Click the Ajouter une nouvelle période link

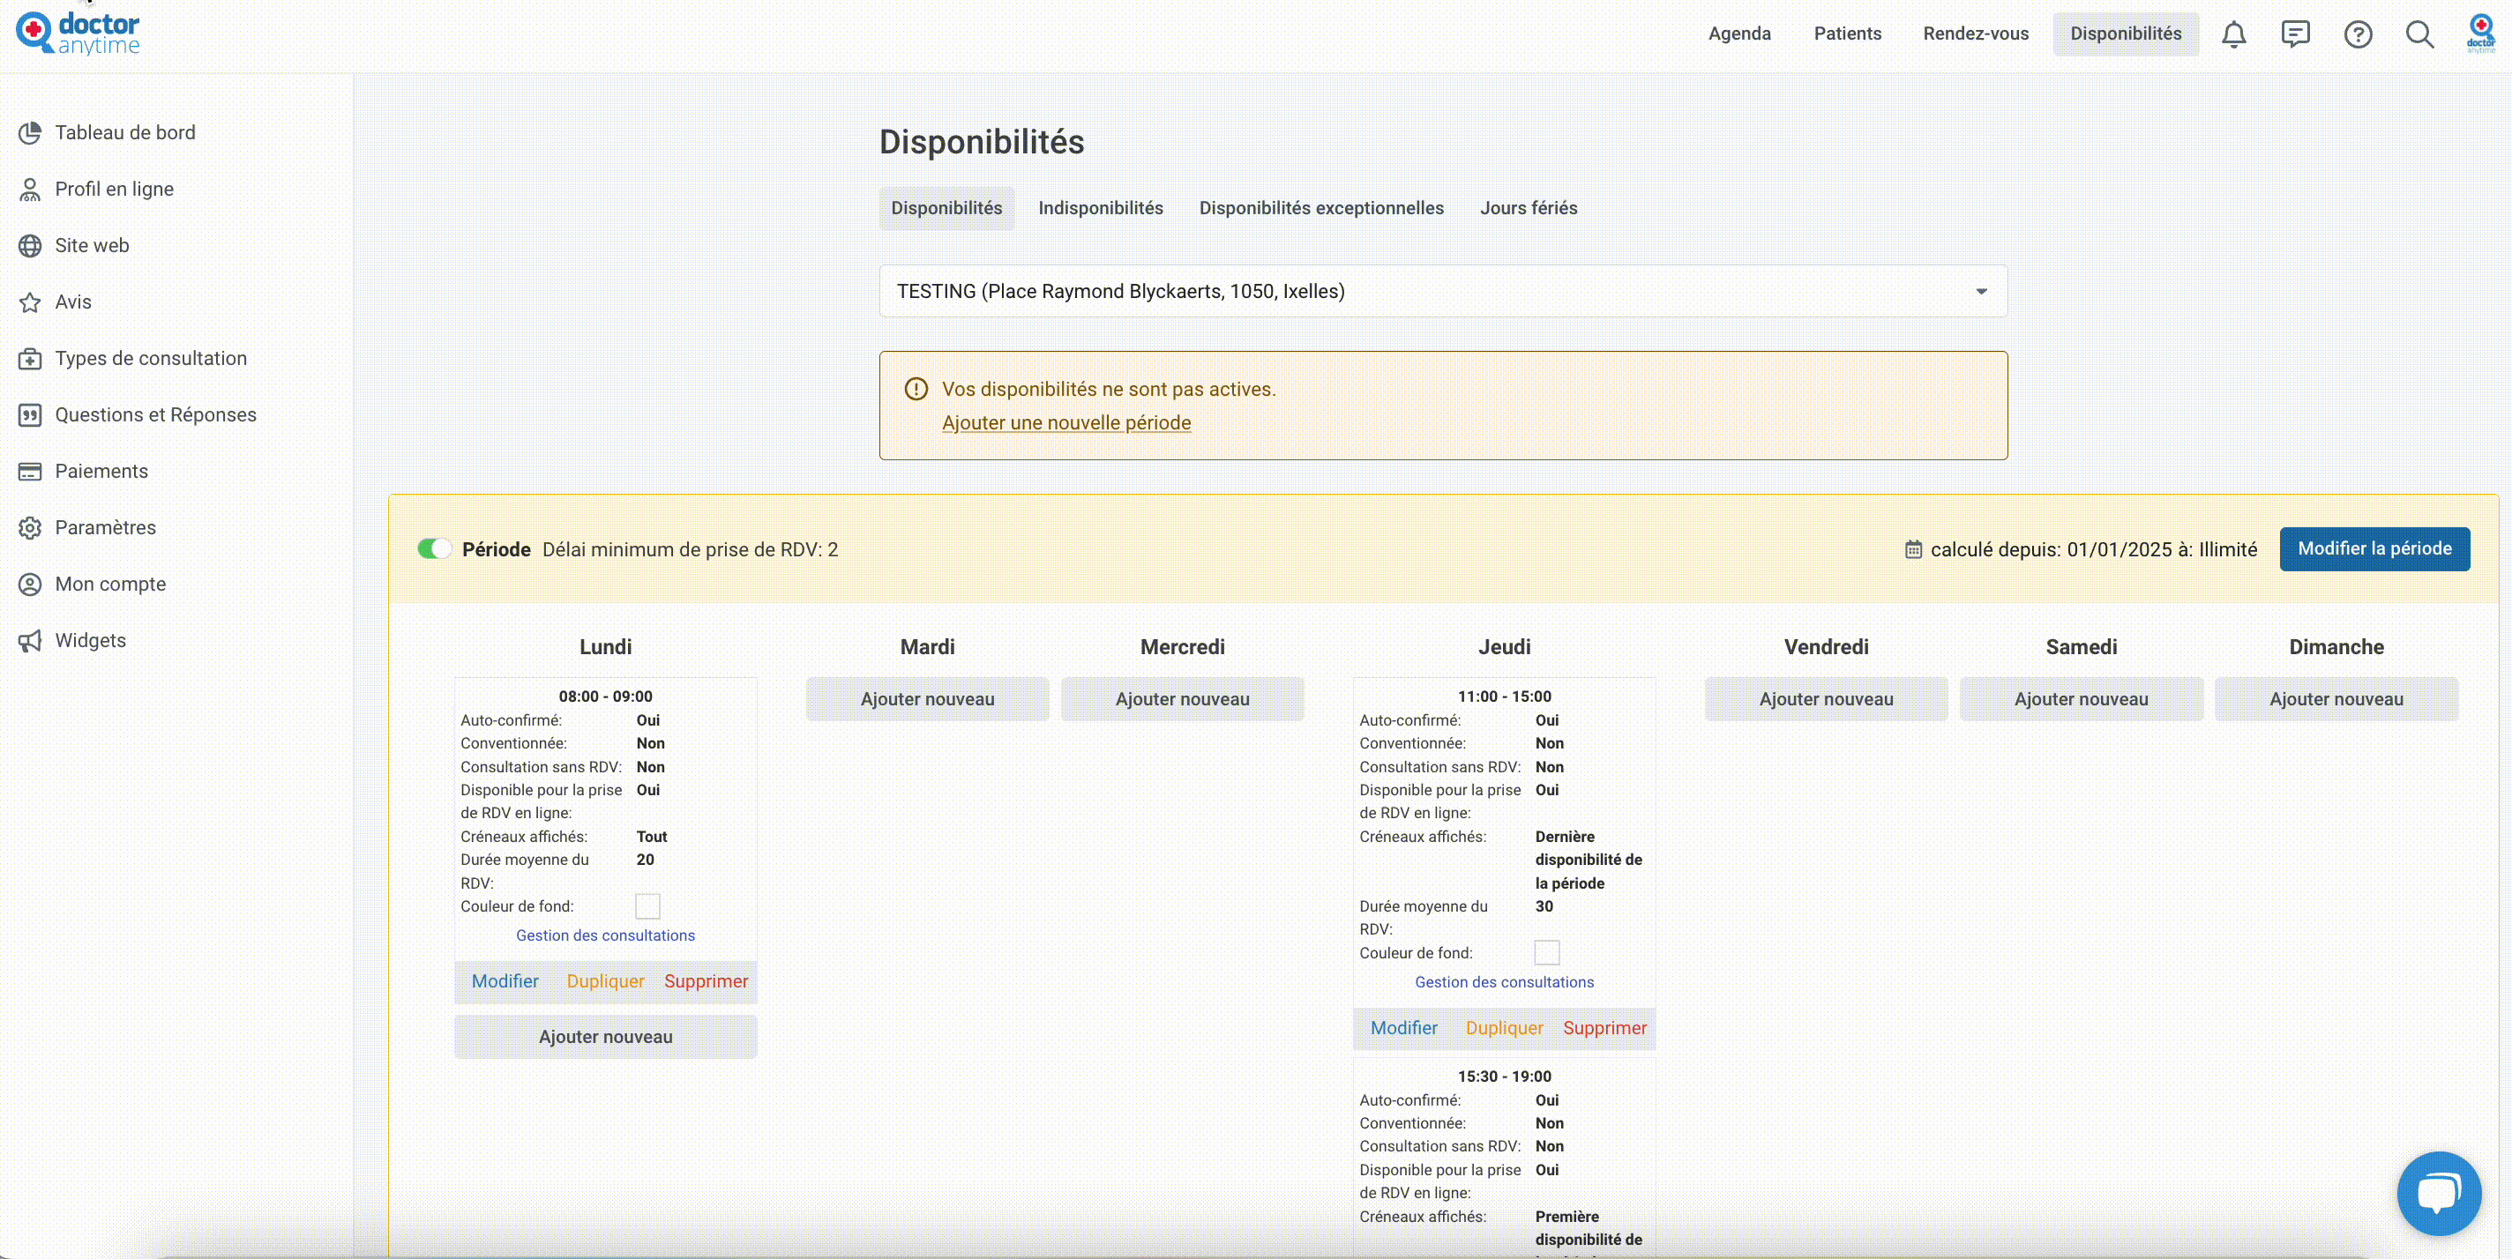pyautogui.click(x=1065, y=422)
